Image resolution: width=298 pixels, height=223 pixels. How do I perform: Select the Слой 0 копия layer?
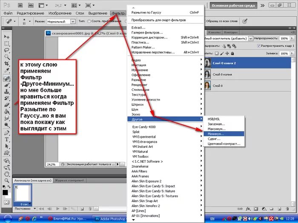pos(247,74)
